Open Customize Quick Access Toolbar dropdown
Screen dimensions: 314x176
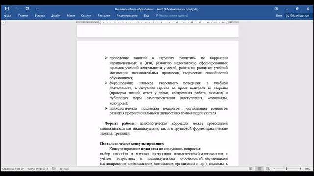(38, 9)
